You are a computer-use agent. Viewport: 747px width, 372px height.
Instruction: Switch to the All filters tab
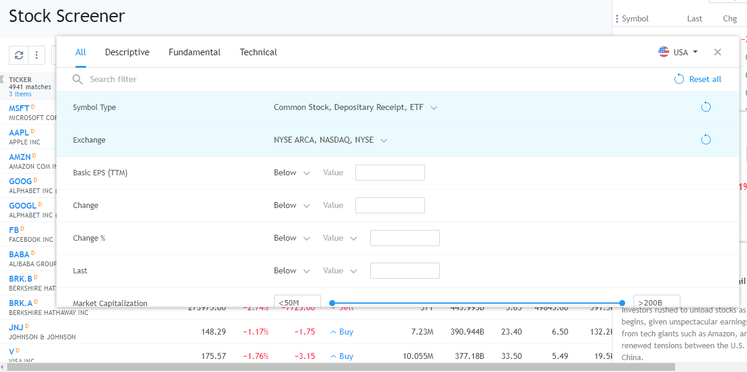coord(81,52)
